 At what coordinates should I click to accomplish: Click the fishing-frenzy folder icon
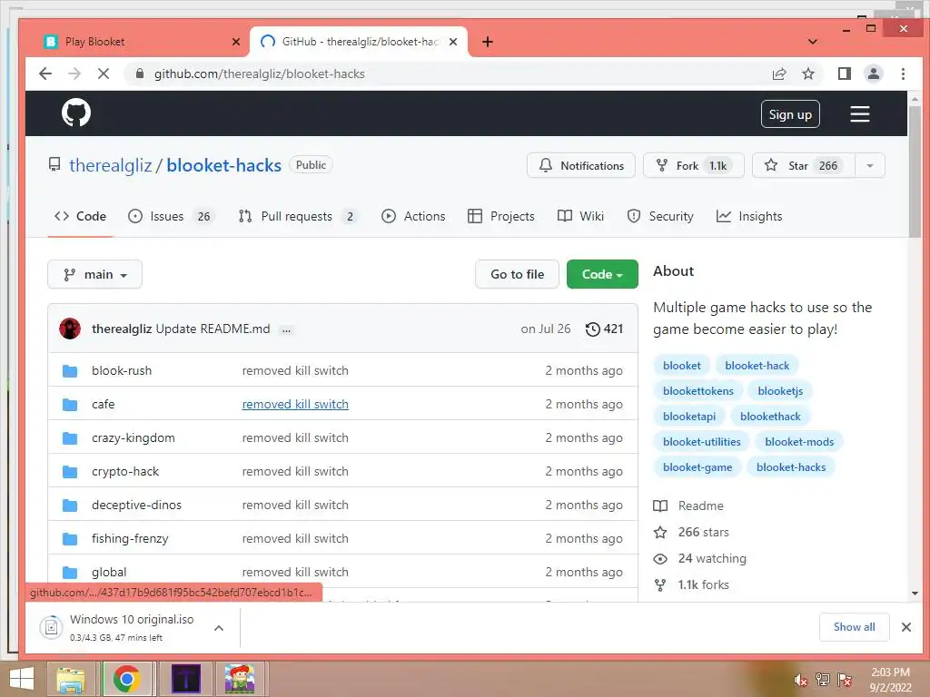70,539
